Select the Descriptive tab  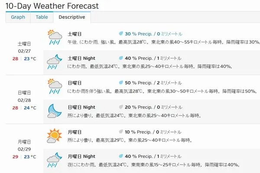tap(72, 17)
